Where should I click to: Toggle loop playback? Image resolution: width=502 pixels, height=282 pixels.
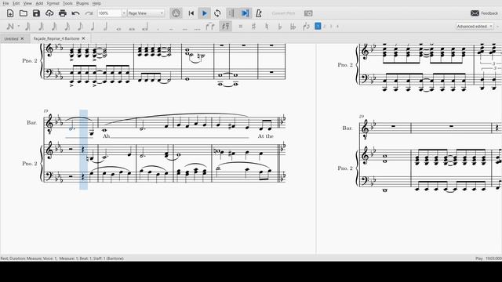click(217, 13)
